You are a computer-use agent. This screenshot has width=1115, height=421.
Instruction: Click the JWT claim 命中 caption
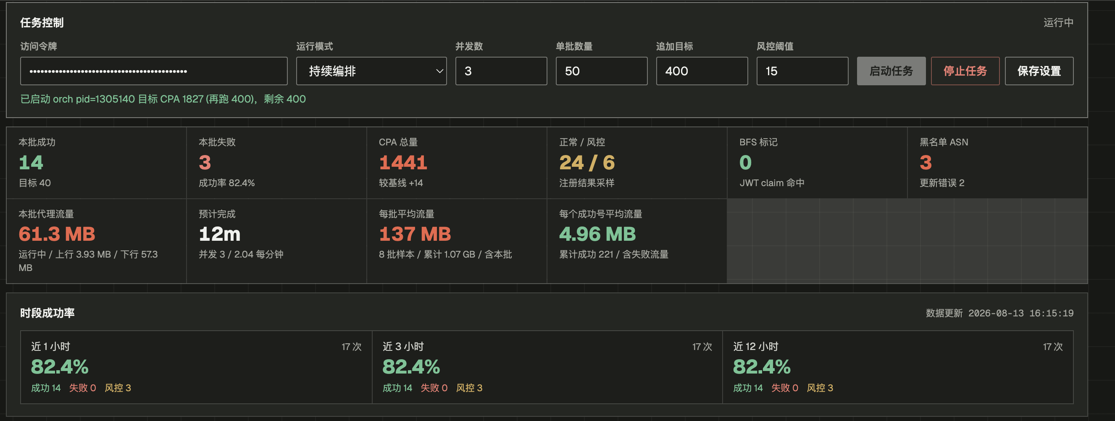772,183
